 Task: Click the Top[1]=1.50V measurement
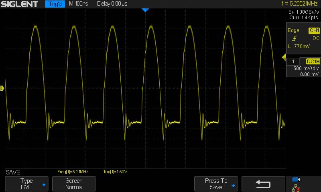point(115,172)
